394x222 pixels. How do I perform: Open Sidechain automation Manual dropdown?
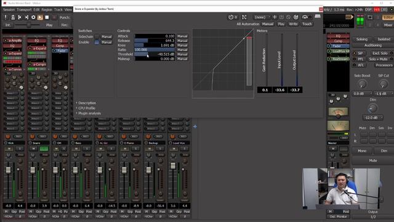coord(107,37)
